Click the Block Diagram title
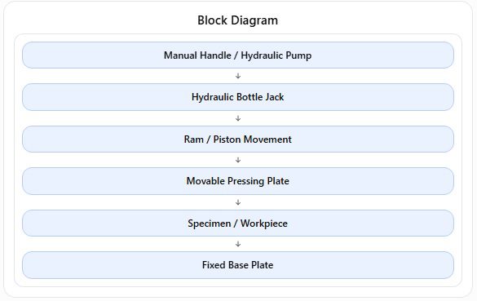The width and height of the screenshot is (477, 301). pos(237,20)
